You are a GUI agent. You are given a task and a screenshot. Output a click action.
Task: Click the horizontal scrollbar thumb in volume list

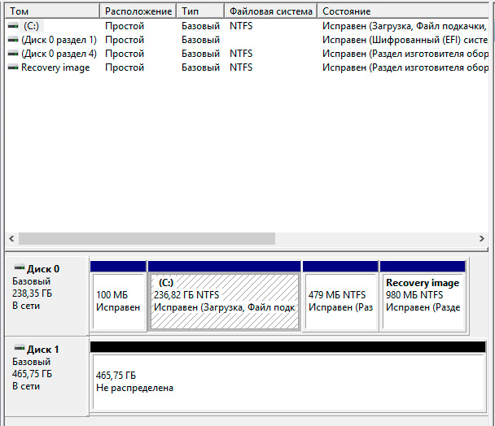(147, 239)
